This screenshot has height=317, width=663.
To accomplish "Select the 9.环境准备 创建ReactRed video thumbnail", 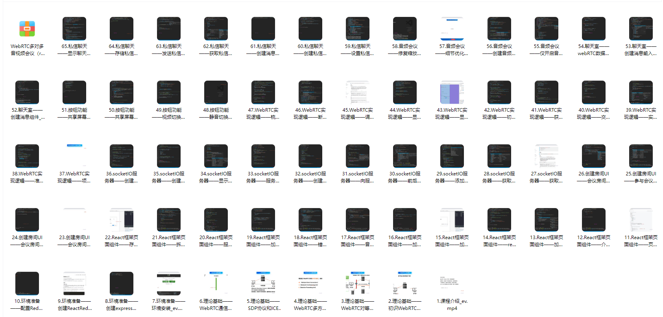I will [x=74, y=284].
